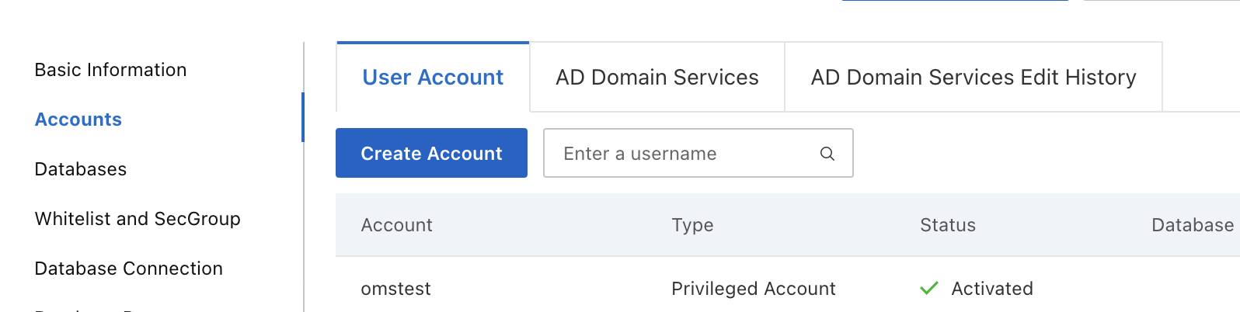Click the search magnifier icon
This screenshot has height=312, width=1240.
coord(827,154)
